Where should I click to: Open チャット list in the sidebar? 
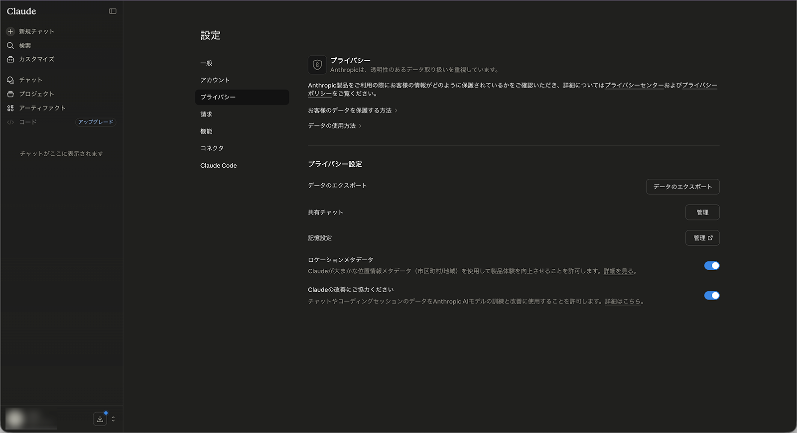click(30, 80)
